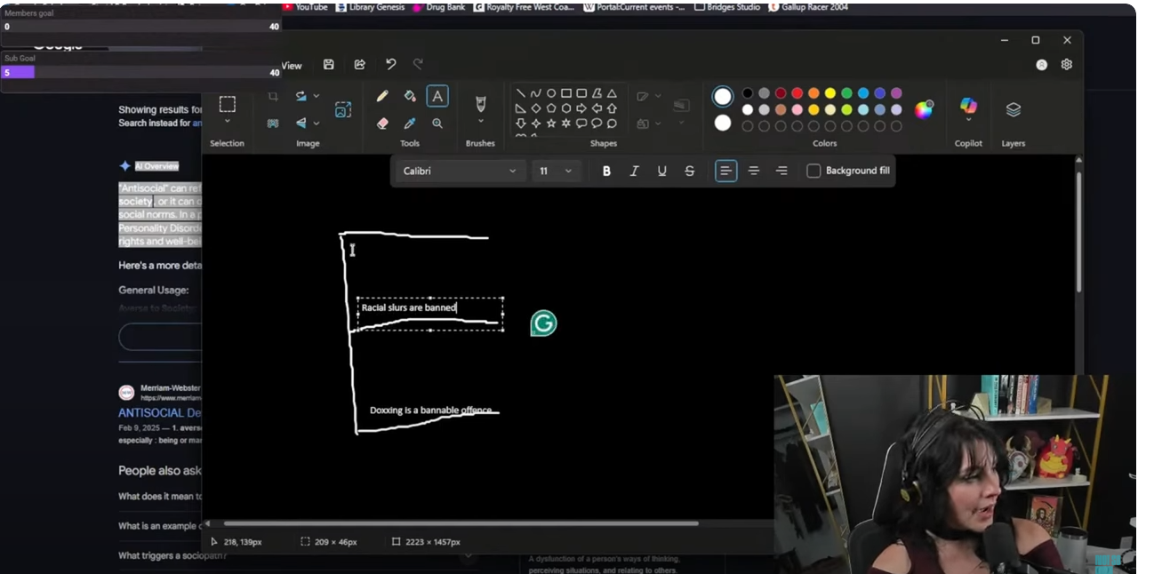Click Paint's vertical canvas scrollbar
Image resolution: width=1154 pixels, height=574 pixels.
pos(1079,231)
